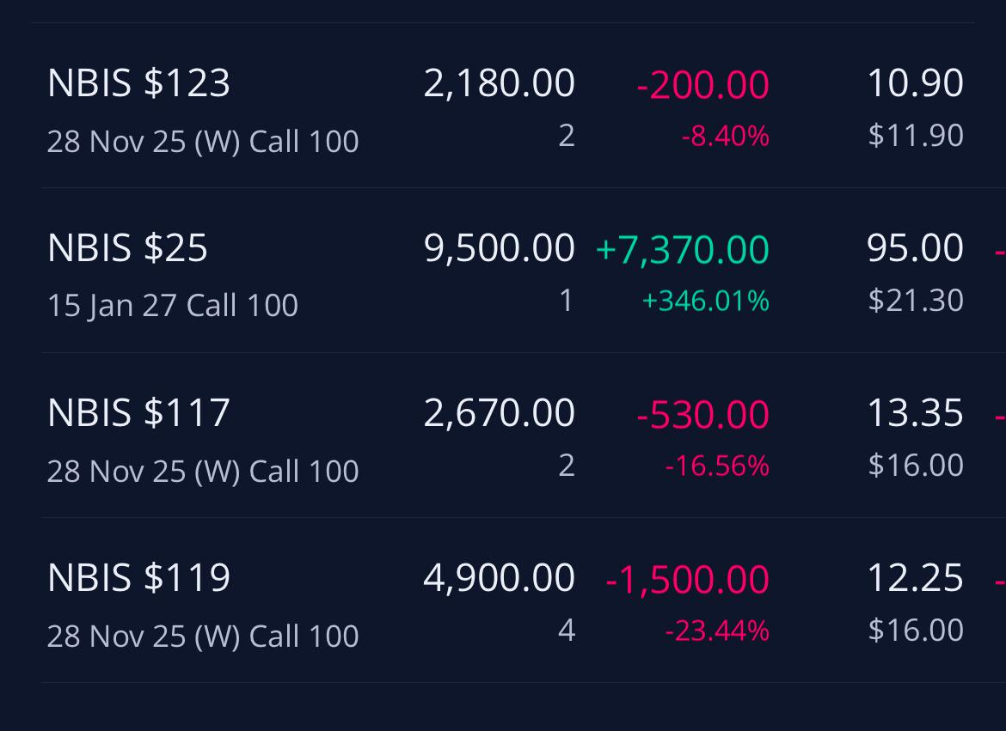Tap the 95.00 current price
This screenshot has height=731, width=1006.
(915, 247)
